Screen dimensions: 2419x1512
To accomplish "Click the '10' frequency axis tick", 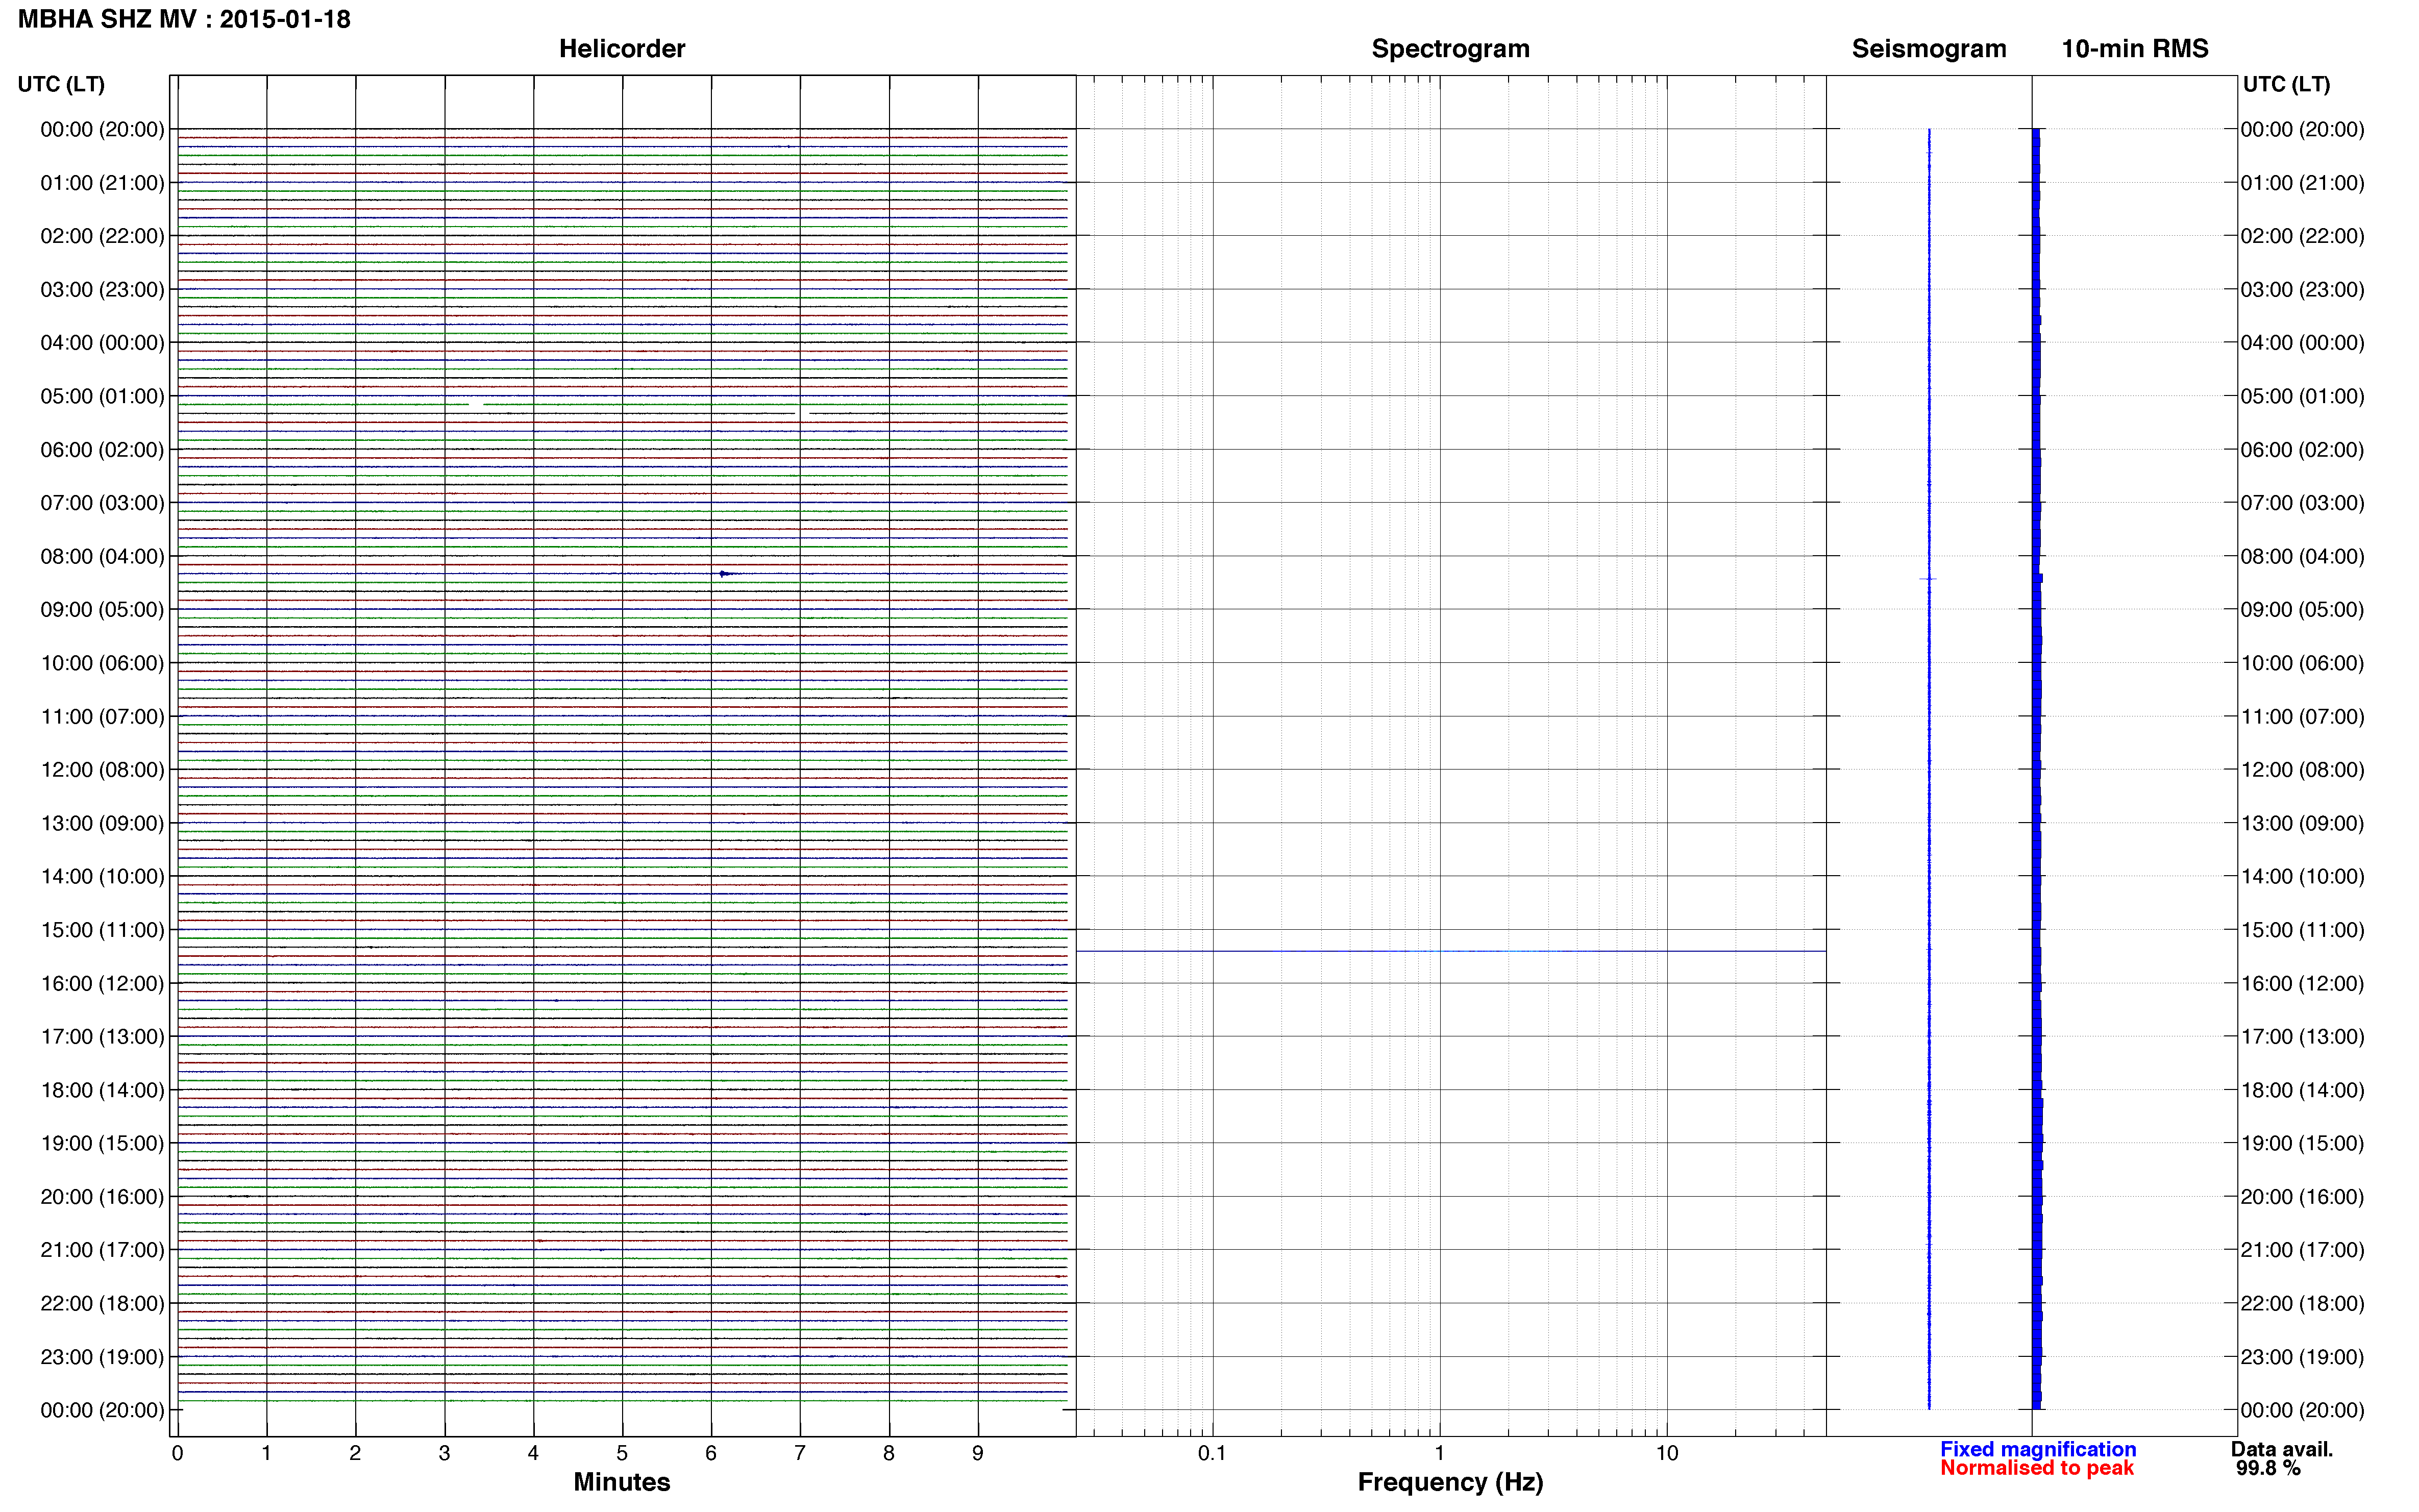I will (x=1667, y=1454).
